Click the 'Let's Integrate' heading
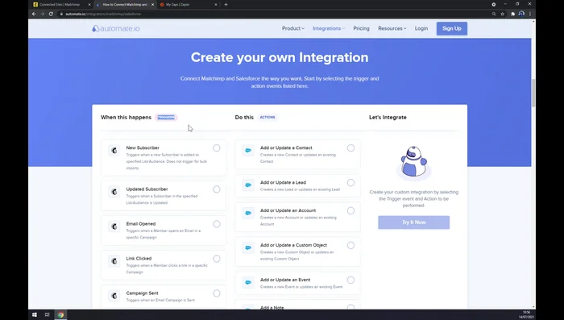 click(x=388, y=118)
